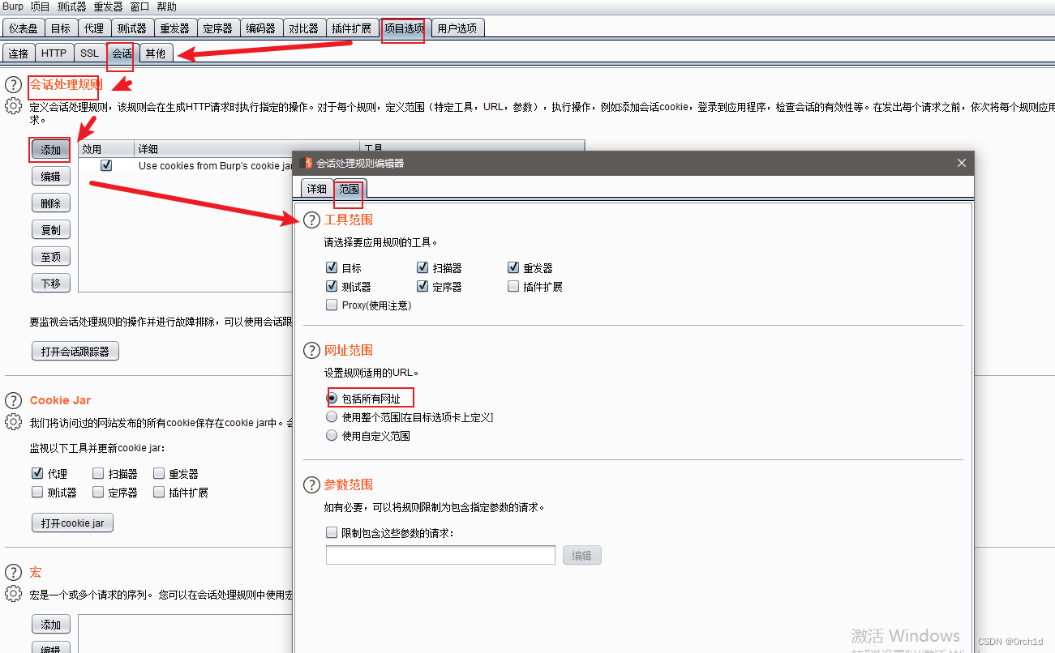This screenshot has width=1055, height=653.
Task: Open the Burp menu
Action: click(x=13, y=6)
